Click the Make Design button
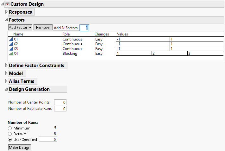Screen dimensions: 225x151 tap(20, 148)
